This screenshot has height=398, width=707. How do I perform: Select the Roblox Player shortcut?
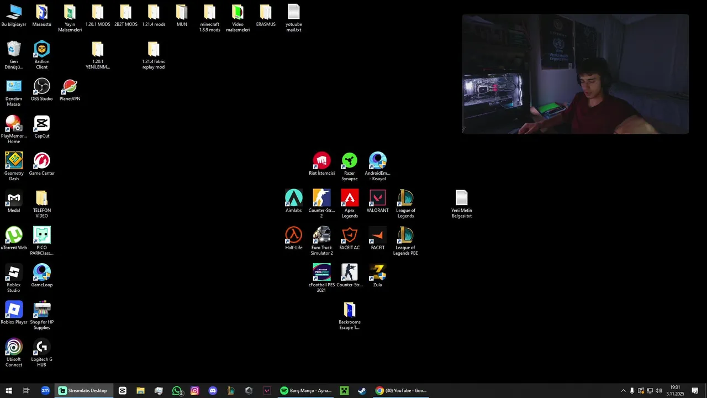tap(14, 313)
